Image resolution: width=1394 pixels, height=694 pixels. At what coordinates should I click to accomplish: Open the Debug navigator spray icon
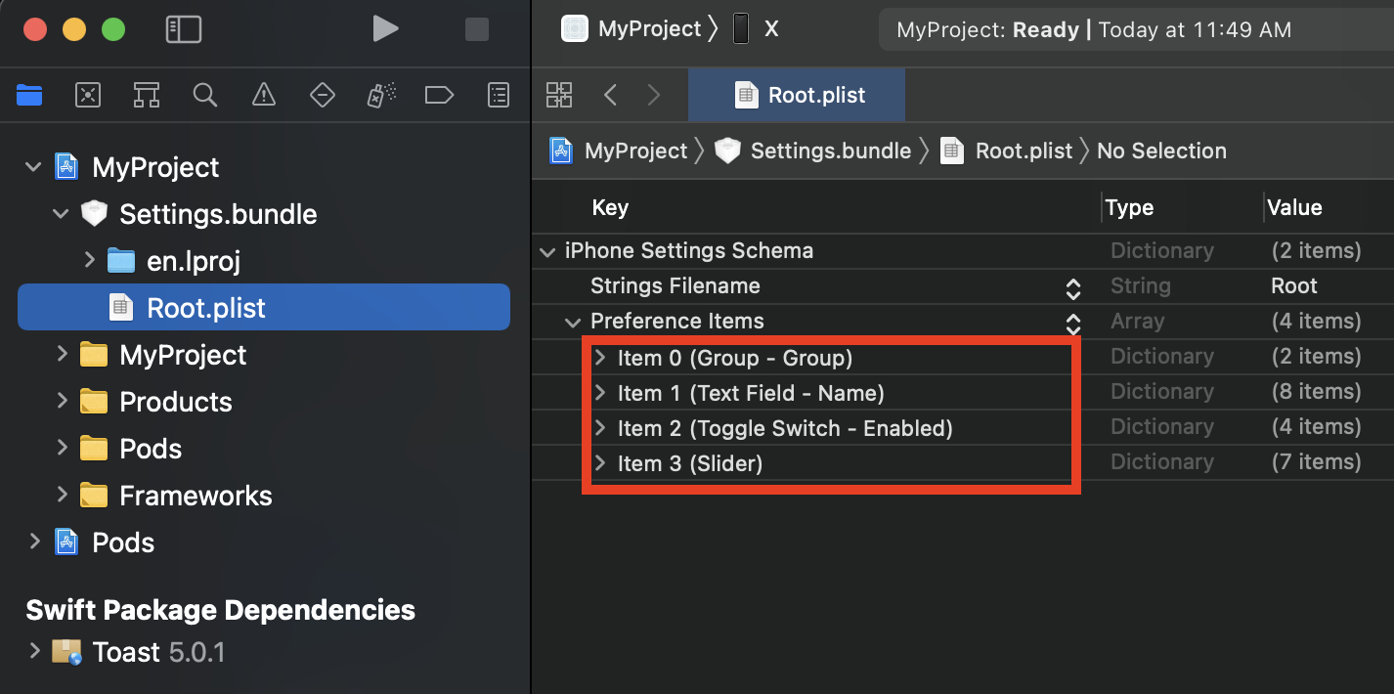tap(381, 95)
